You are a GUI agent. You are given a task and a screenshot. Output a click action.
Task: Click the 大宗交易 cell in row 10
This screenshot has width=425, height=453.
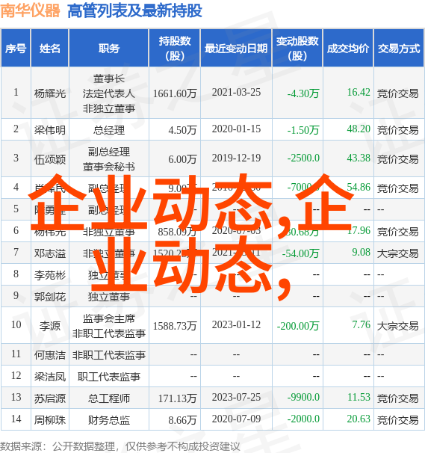[x=397, y=326]
